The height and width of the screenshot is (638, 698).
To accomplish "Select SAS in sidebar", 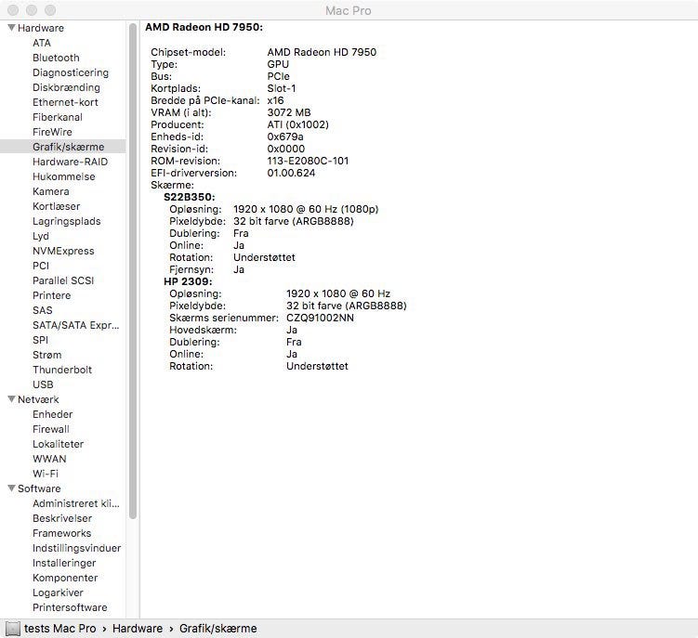I will (x=43, y=310).
